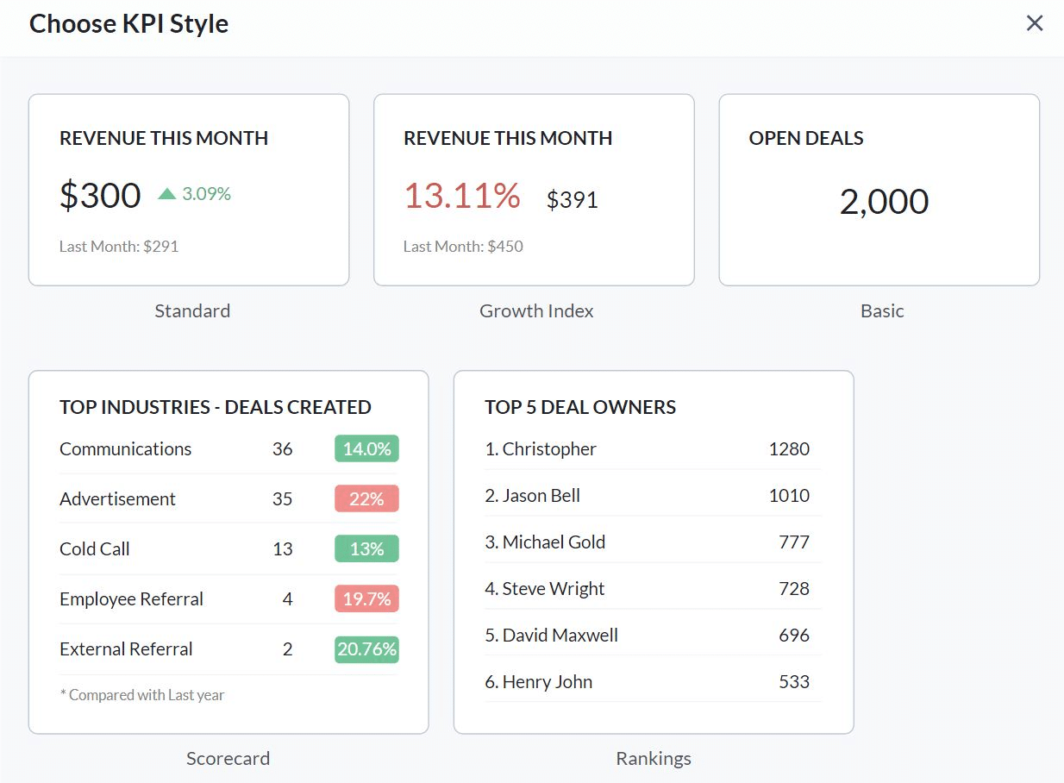Click the red 13.11% growth value
This screenshot has height=783, width=1064.
coord(462,197)
